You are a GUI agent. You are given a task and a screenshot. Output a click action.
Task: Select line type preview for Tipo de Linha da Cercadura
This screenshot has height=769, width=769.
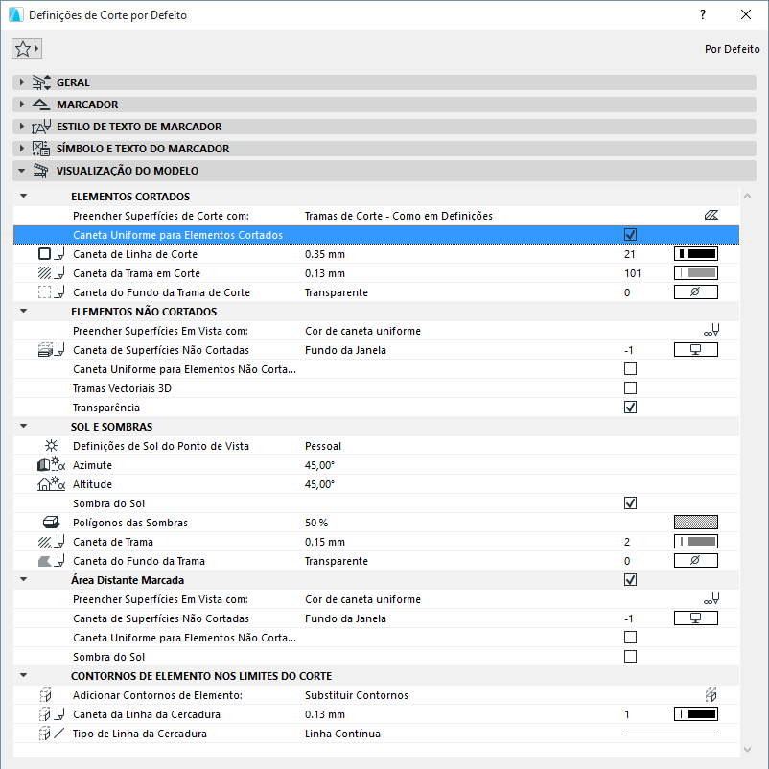click(672, 734)
